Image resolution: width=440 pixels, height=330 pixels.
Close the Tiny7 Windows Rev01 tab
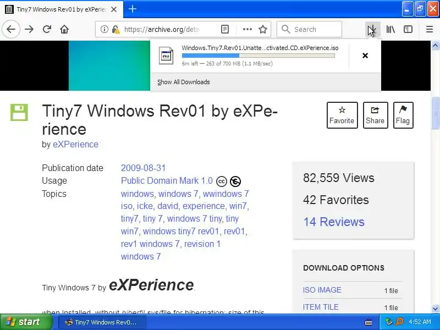[x=114, y=9]
